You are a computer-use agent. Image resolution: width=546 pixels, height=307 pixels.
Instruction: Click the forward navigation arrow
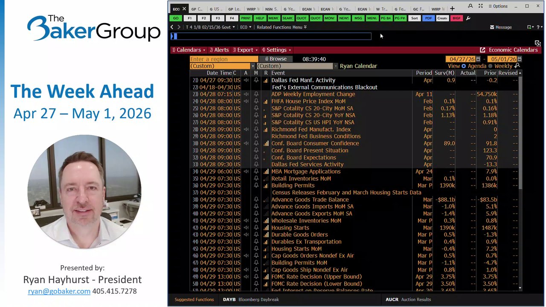pyautogui.click(x=179, y=27)
